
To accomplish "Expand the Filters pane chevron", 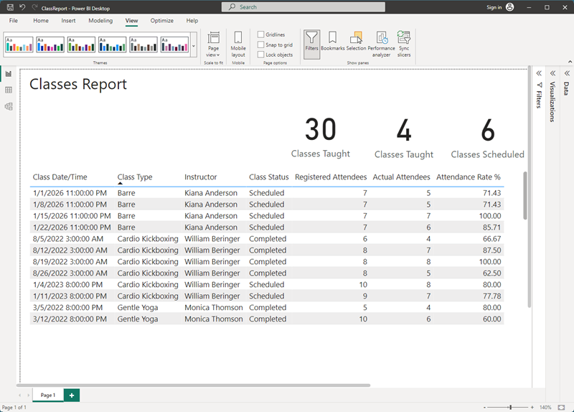I will (x=539, y=73).
